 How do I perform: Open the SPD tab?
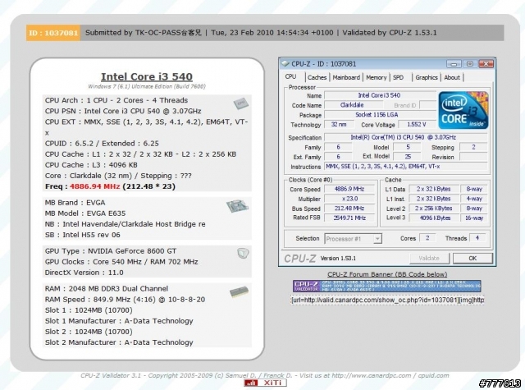(398, 77)
